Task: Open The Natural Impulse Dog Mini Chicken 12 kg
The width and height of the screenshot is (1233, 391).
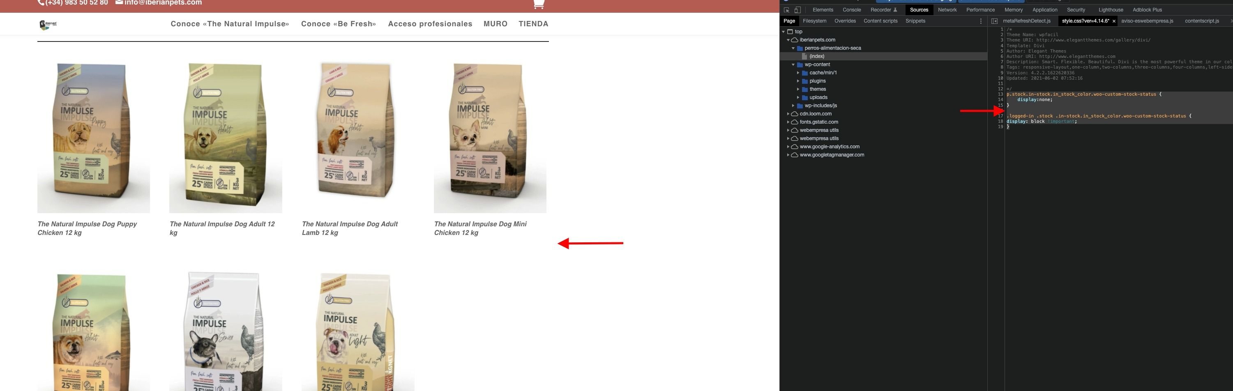Action: click(480, 228)
